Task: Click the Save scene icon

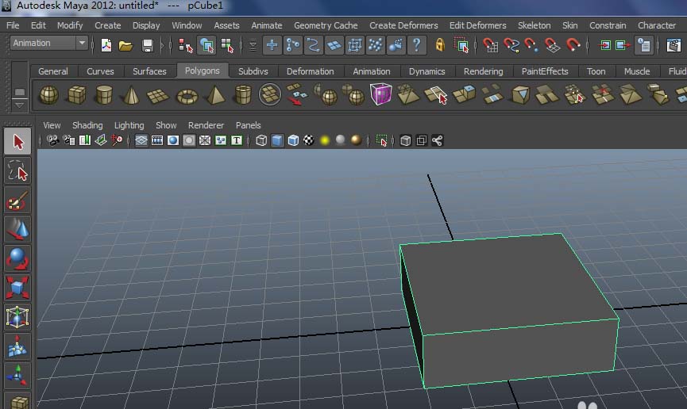Action: pyautogui.click(x=147, y=45)
